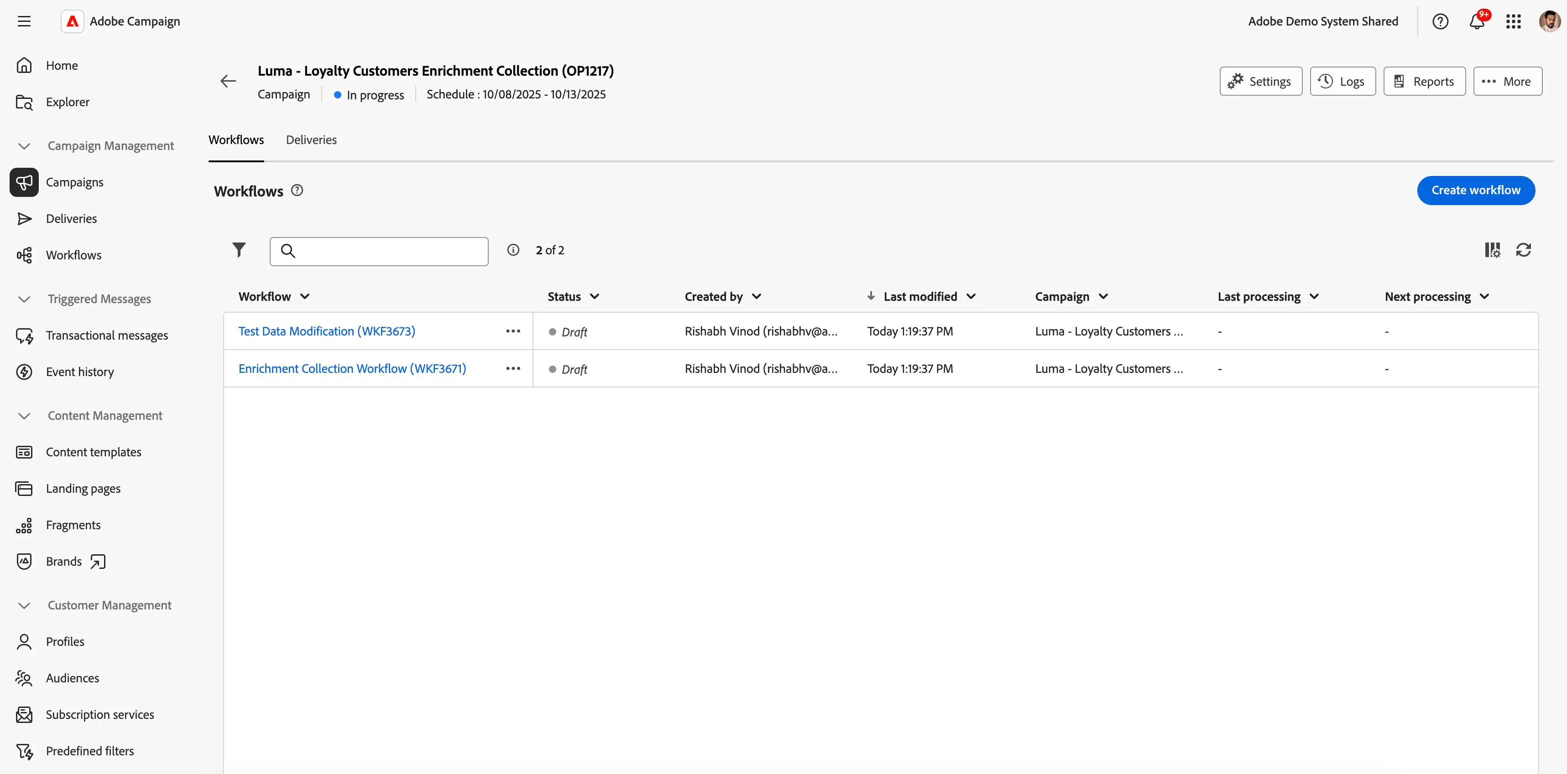Open the Created by column dropdown
Viewport: 1567px width, 774px height.
pos(757,296)
